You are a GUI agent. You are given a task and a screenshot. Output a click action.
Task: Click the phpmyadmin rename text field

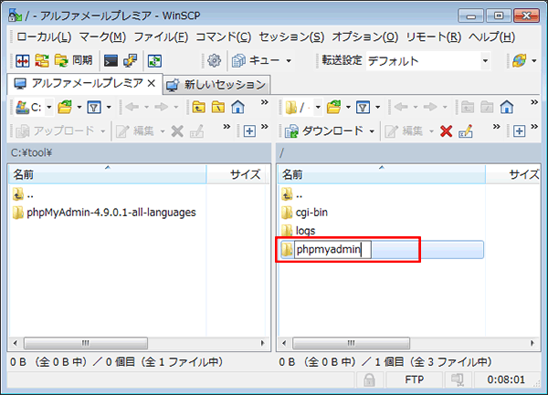(x=332, y=250)
